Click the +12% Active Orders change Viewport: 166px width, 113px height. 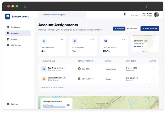point(92,39)
